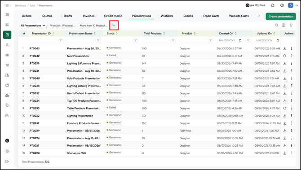The height and width of the screenshot is (170, 301).
Task: Click presentation name Lighting Presentation
Action: [80, 116]
